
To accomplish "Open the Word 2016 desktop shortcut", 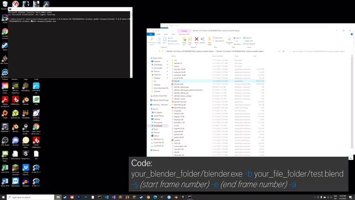I will 5,182.
